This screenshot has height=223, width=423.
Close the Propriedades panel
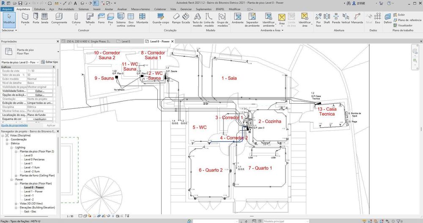[x=58, y=42]
